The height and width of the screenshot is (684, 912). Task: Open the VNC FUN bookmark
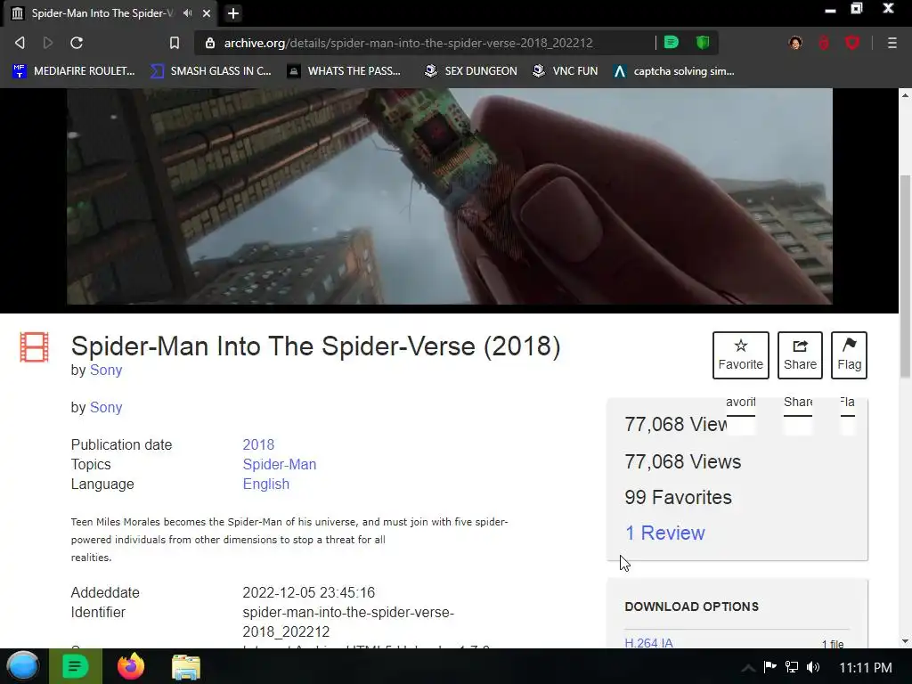(565, 71)
